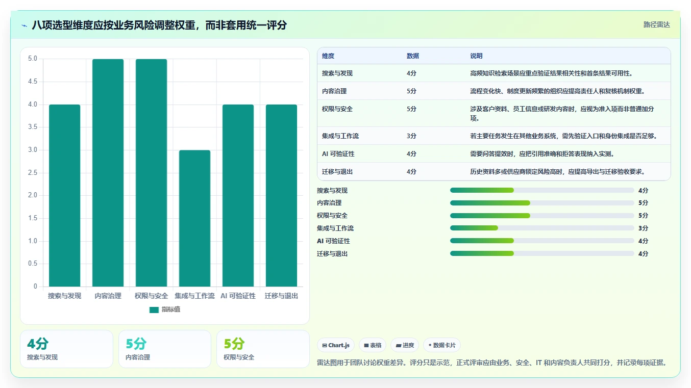The height and width of the screenshot is (388, 691).
Task: Click the 内容治理 progress bar
Action: pyautogui.click(x=542, y=202)
